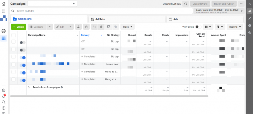
Task: Open the clock history icon in right panel
Action: pos(249,25)
